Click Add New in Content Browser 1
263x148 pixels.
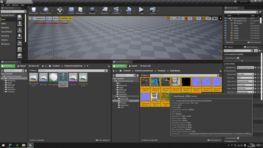click(8, 66)
